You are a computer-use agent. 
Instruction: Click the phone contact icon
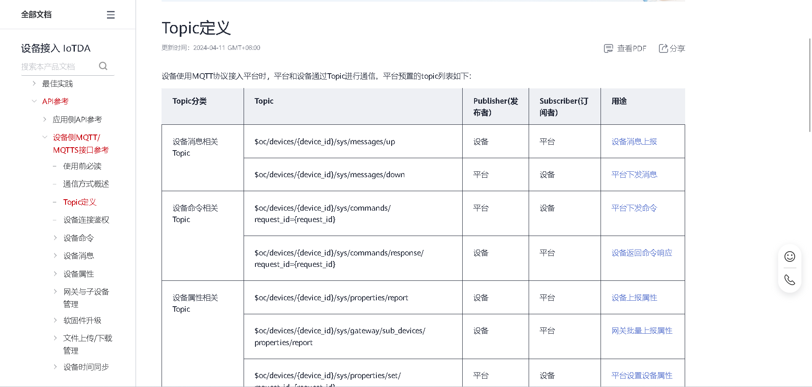pyautogui.click(x=790, y=280)
